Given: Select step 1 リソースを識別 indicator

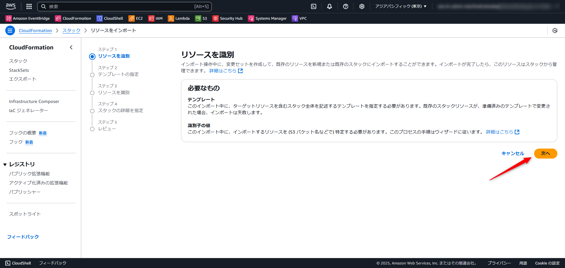Looking at the screenshot, I should click(92, 56).
